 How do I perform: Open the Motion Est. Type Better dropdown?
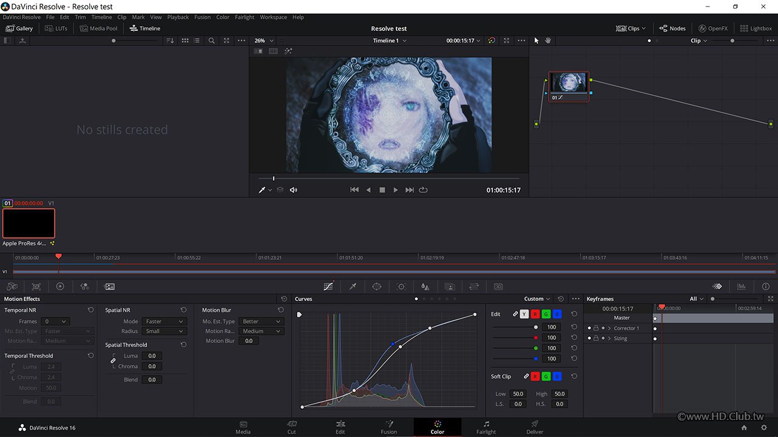(x=261, y=321)
